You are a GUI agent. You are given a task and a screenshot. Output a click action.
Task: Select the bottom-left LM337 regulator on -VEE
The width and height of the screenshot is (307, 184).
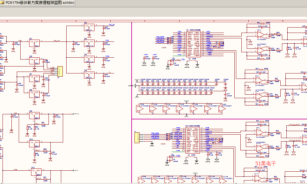click(x=36, y=172)
